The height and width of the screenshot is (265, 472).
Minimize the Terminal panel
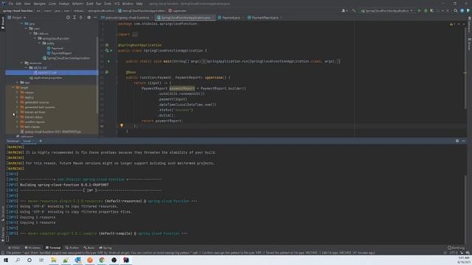(464, 141)
